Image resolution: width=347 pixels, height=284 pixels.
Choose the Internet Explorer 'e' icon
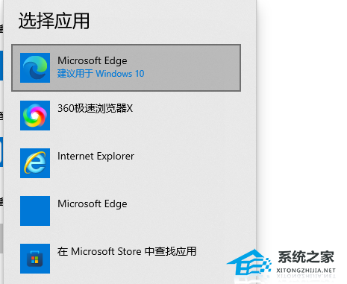click(35, 163)
